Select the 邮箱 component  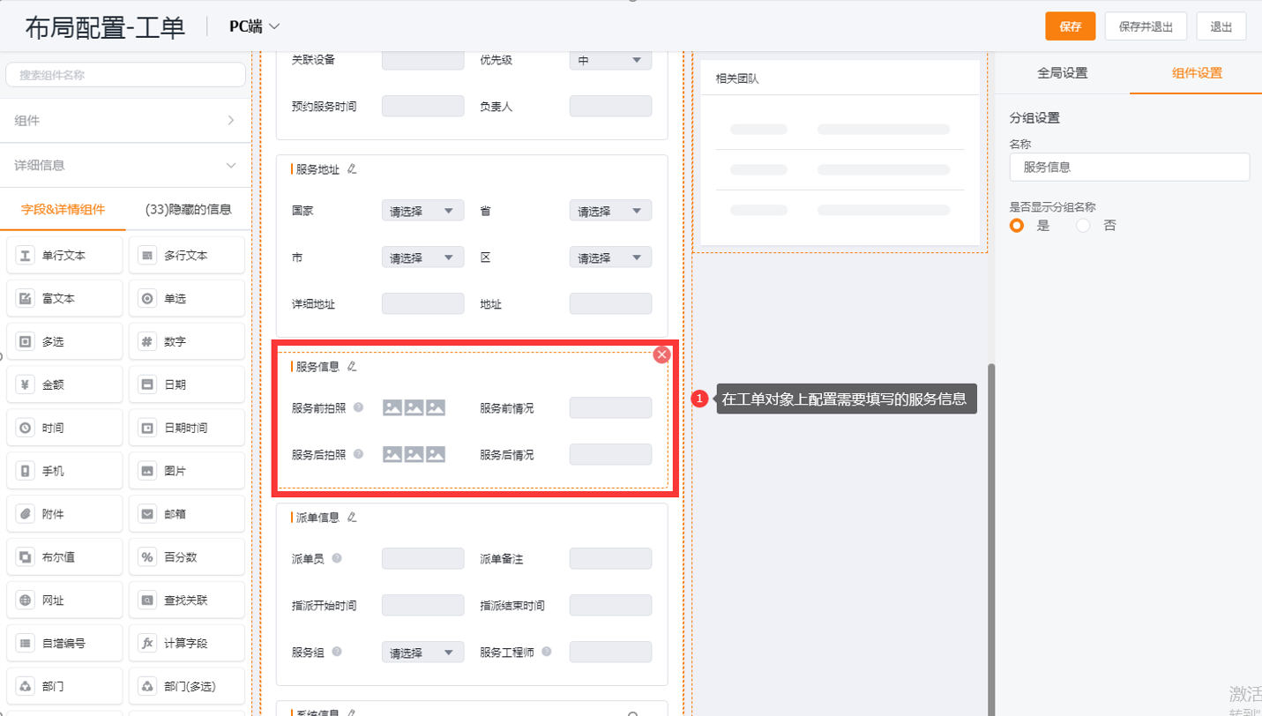(x=187, y=514)
